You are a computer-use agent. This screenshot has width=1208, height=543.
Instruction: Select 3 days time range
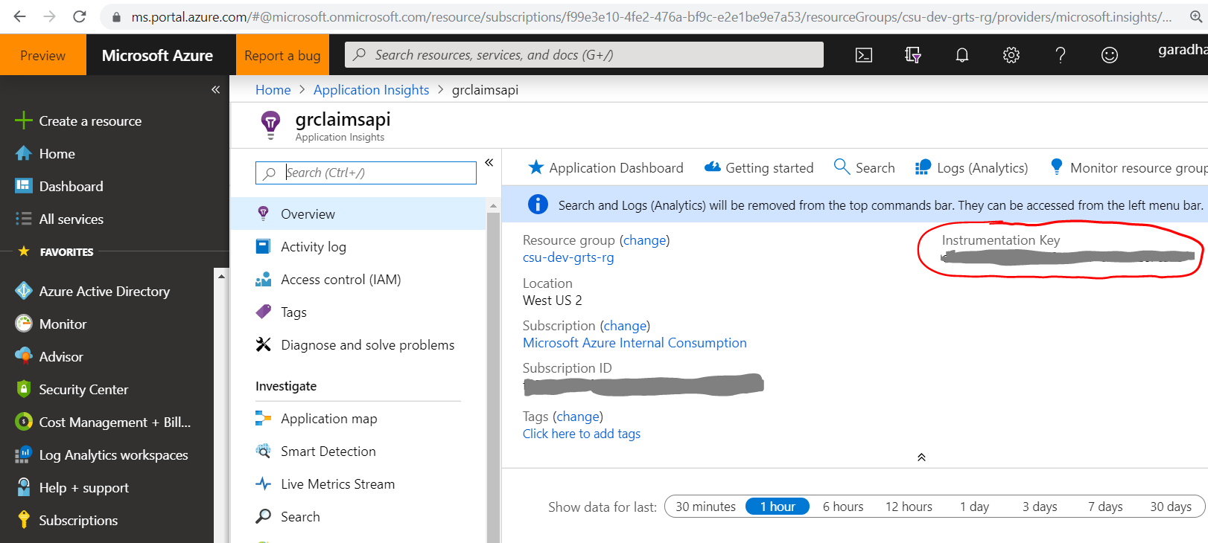[x=1040, y=507]
